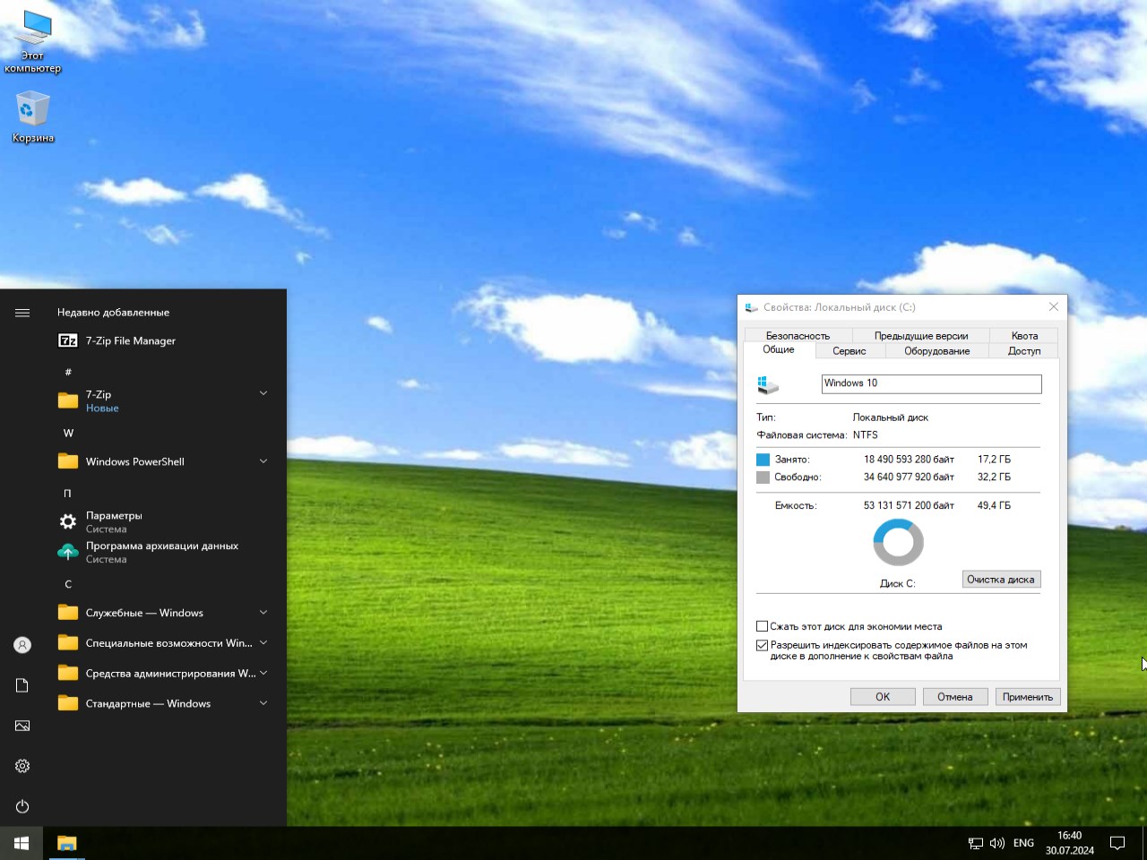The image size is (1147, 860).
Task: Enable compressing the disk to save space
Action: tap(762, 625)
